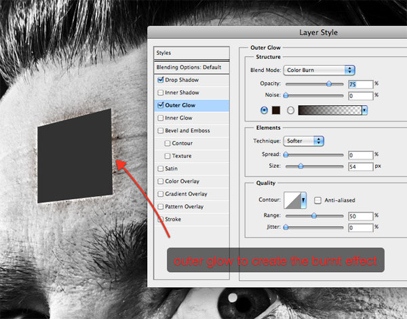Select the Gradient Overlay row label
The height and width of the screenshot is (319, 407).
(x=186, y=194)
